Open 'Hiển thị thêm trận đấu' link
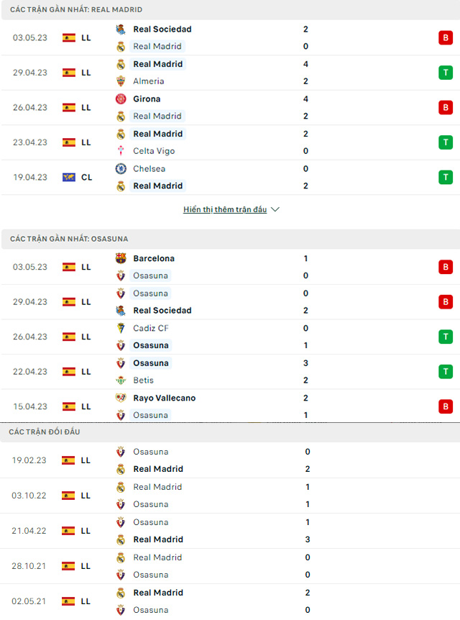This screenshot has height=620, width=460. (x=225, y=209)
